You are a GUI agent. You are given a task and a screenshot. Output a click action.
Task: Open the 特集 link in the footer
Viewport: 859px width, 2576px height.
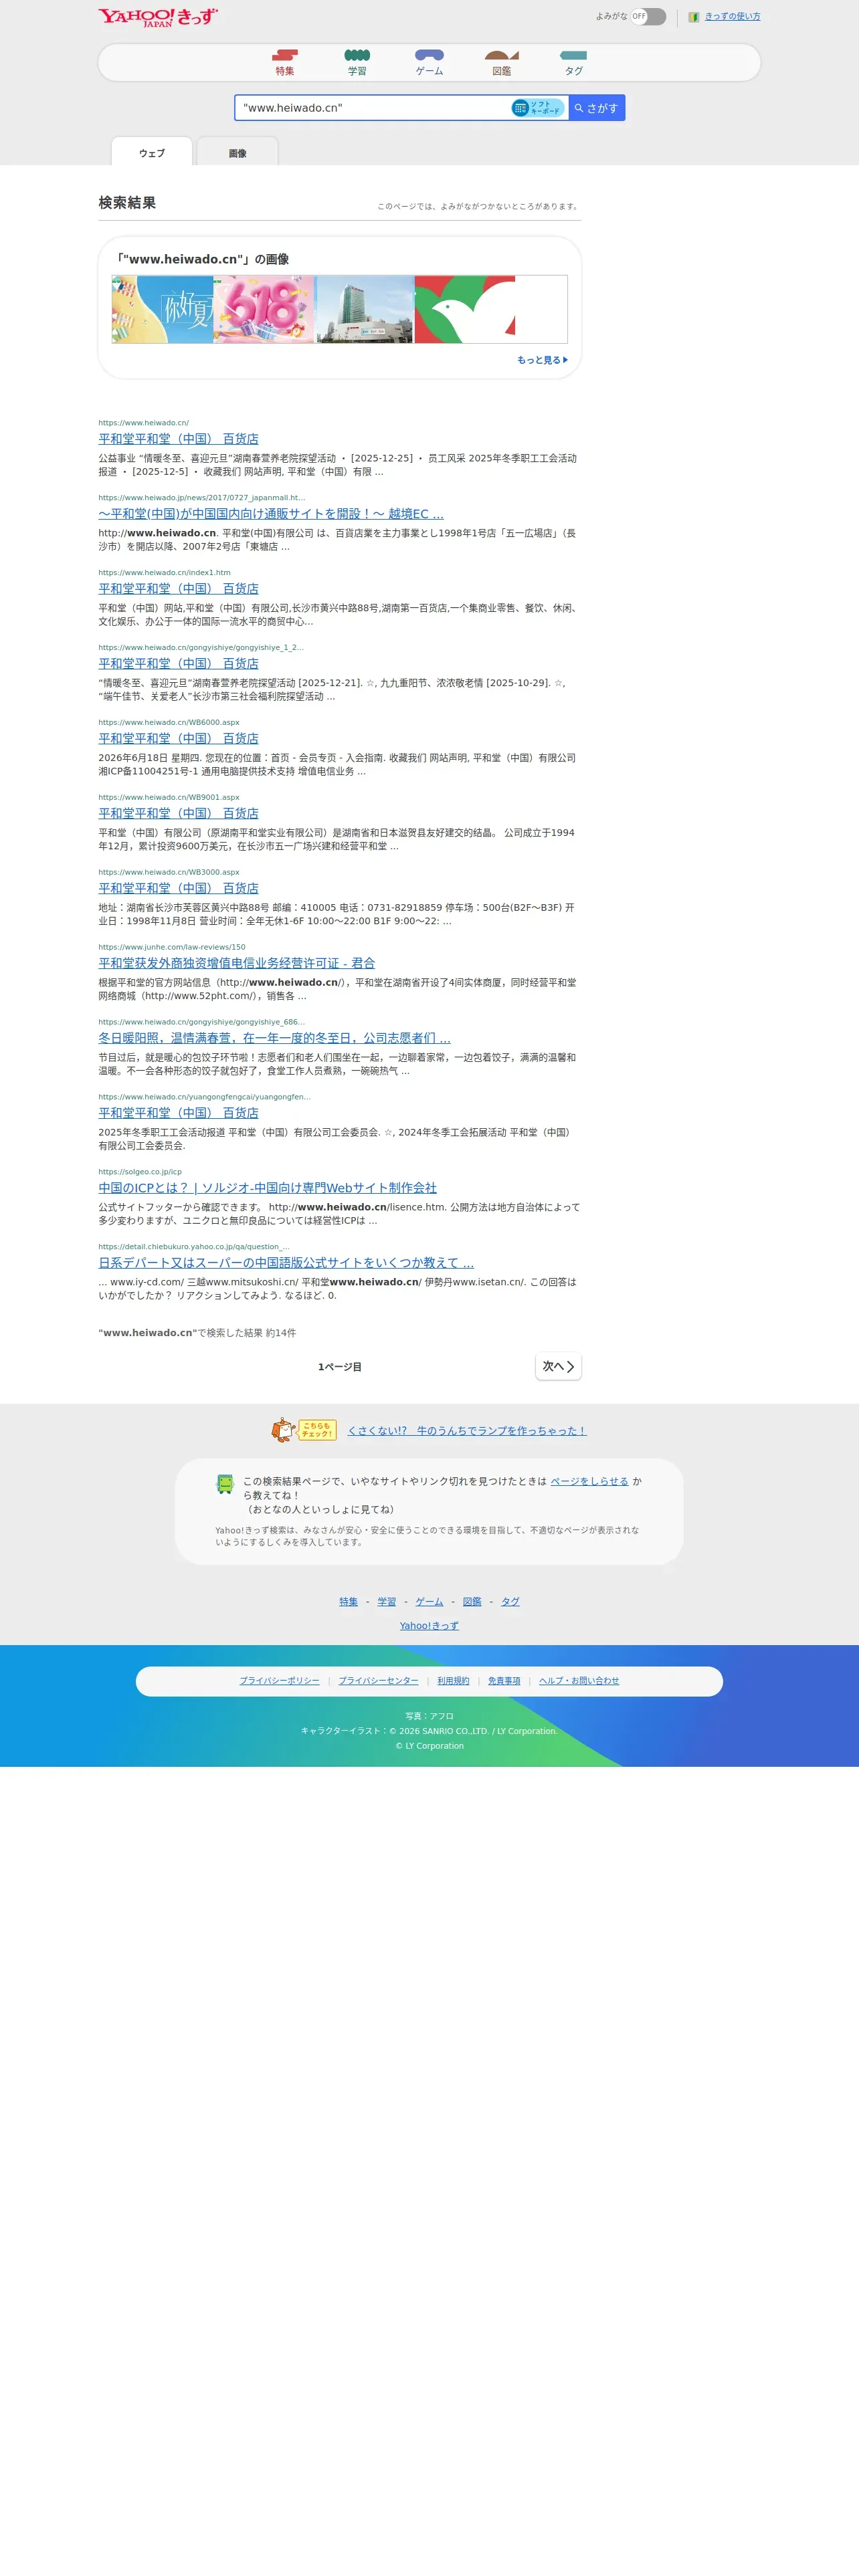[348, 1601]
